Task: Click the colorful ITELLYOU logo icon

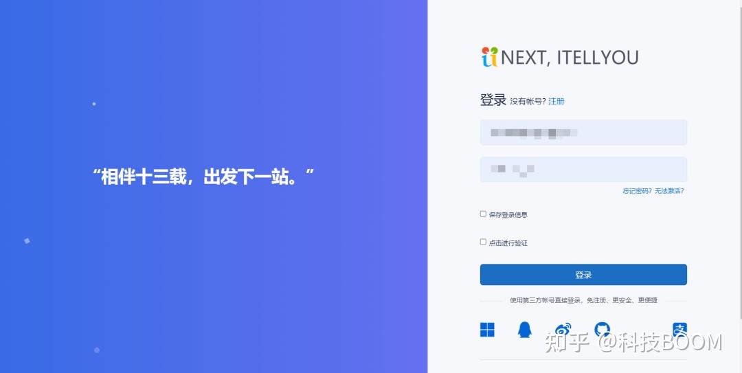Action: click(x=490, y=57)
